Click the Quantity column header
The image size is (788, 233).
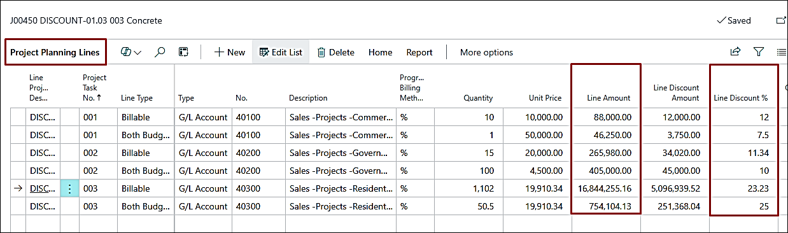[478, 98]
